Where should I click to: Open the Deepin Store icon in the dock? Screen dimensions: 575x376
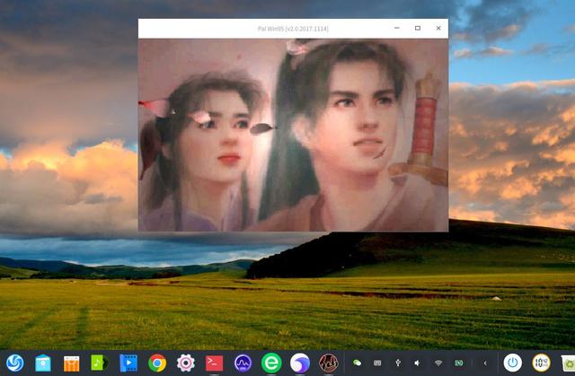pos(43,363)
